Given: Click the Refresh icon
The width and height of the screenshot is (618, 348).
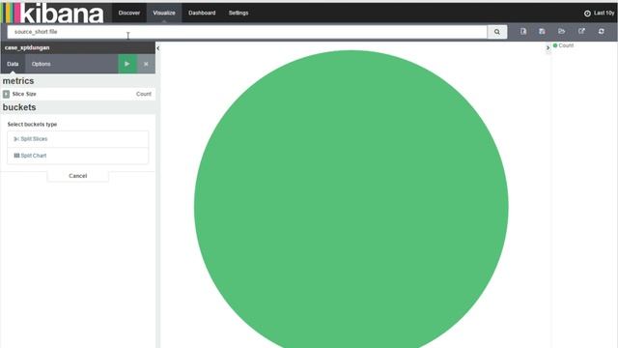Looking at the screenshot, I should (x=601, y=31).
